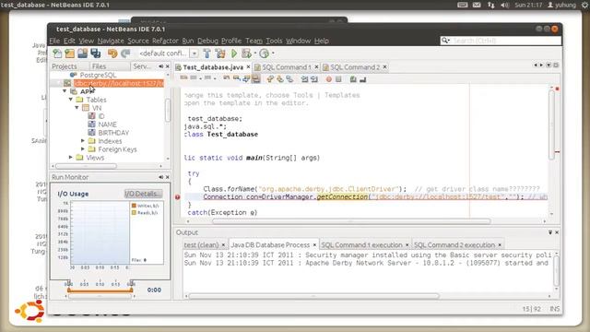Click the Uncomment code editor icon
590x332 pixels.
coord(362,79)
